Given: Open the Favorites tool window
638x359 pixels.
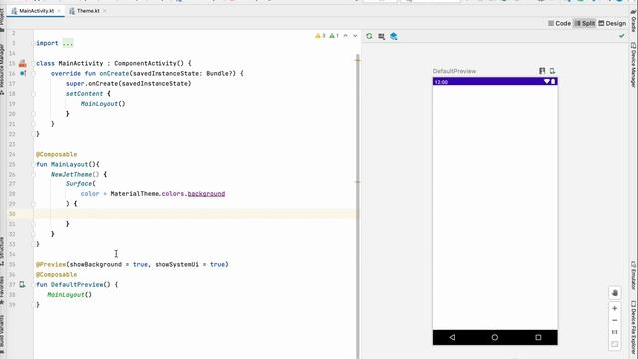Looking at the screenshot, I should (2, 290).
